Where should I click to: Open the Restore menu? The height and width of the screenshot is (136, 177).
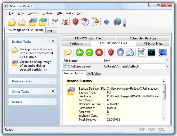pos(47,13)
